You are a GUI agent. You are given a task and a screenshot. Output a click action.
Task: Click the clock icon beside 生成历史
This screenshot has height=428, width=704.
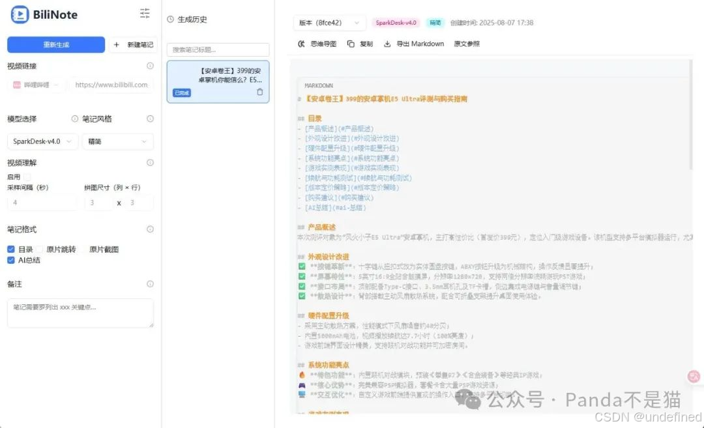[x=170, y=20]
